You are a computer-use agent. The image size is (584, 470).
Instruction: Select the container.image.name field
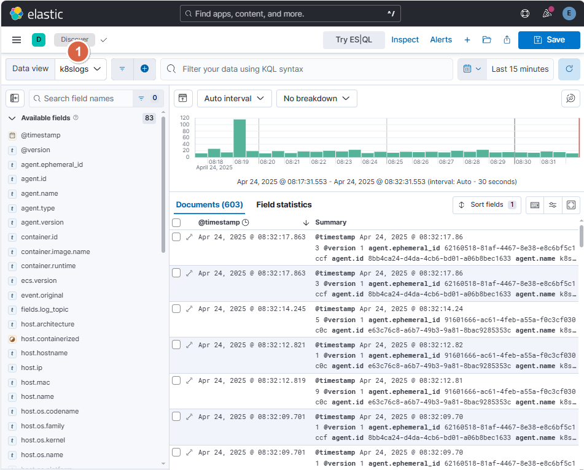pyautogui.click(x=55, y=252)
